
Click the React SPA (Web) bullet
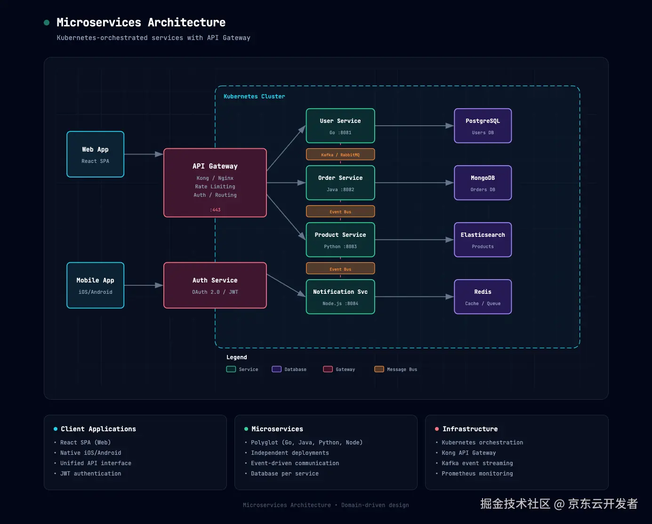85,443
